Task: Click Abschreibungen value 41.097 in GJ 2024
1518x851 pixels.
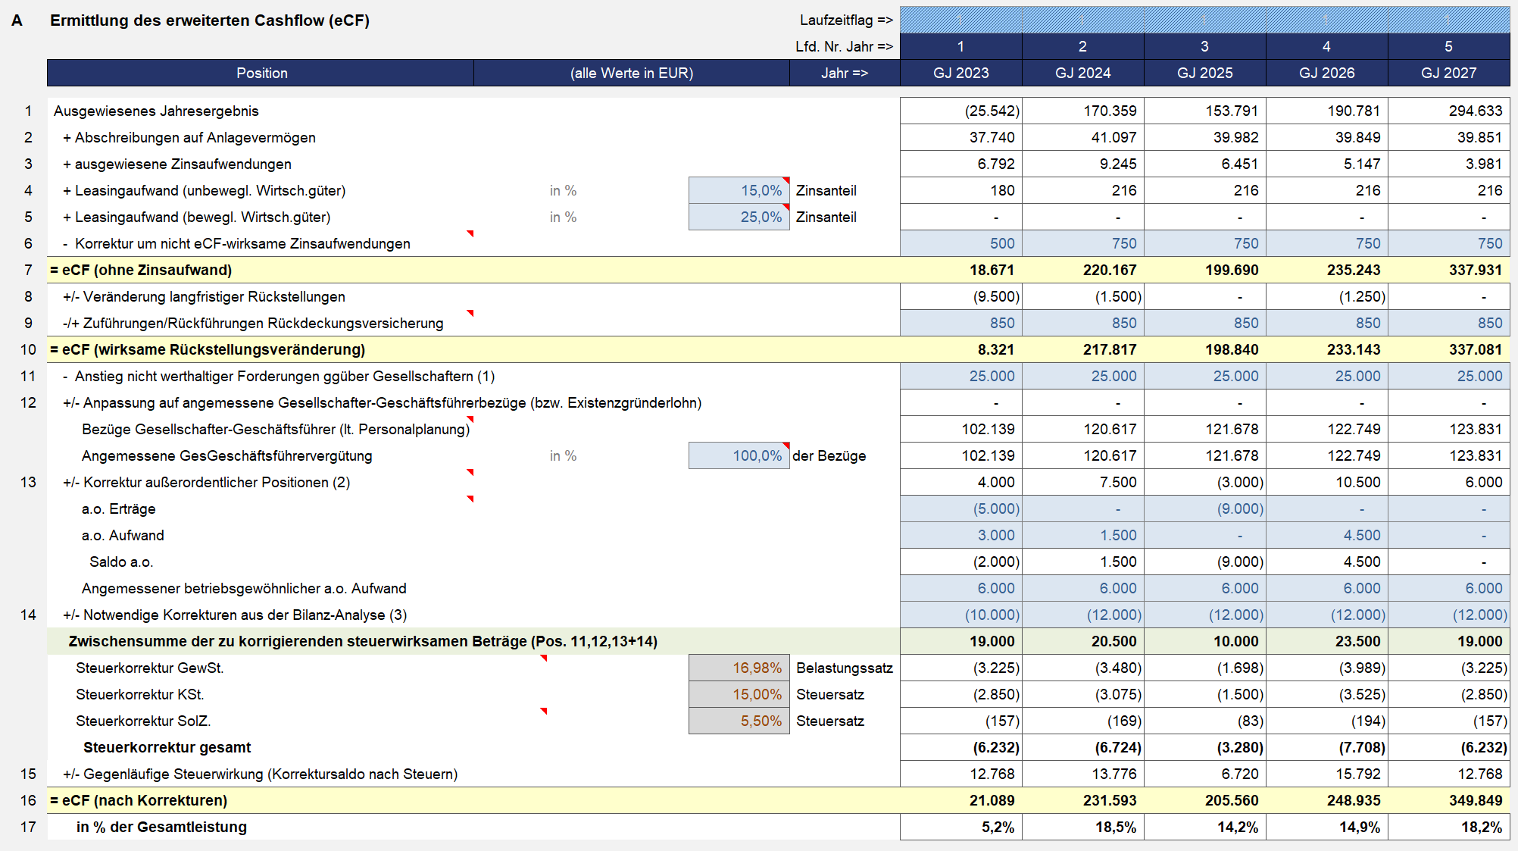Action: (1082, 137)
